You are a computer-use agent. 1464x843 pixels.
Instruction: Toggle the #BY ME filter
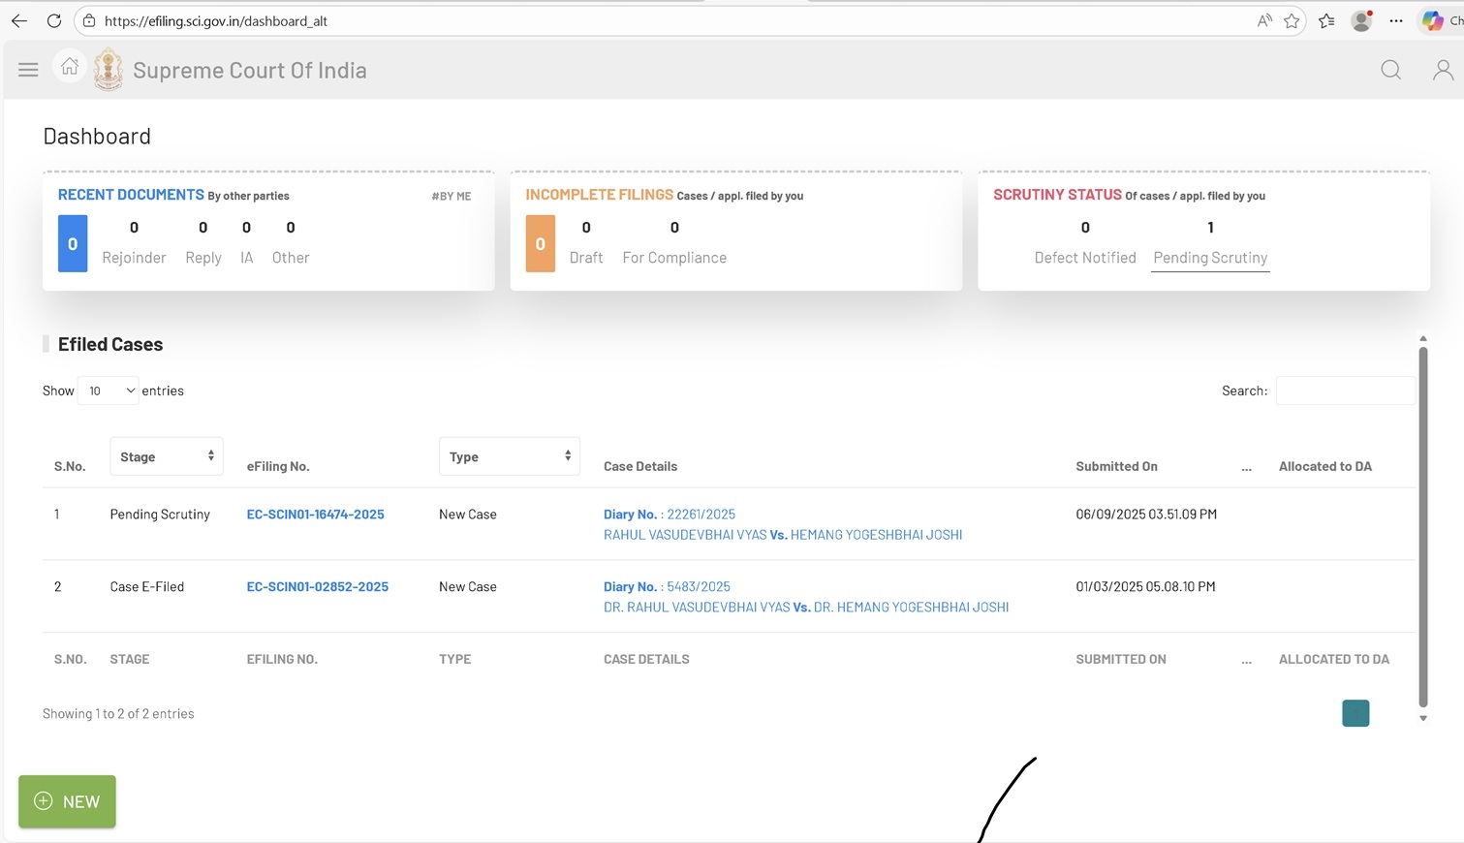pos(452,196)
